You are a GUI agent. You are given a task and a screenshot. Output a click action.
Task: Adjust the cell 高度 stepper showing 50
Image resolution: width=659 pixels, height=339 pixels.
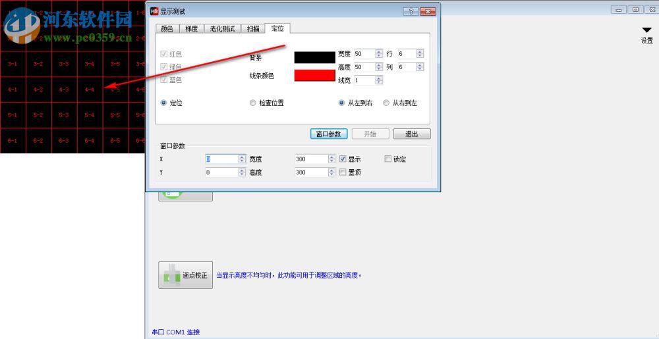[379, 67]
